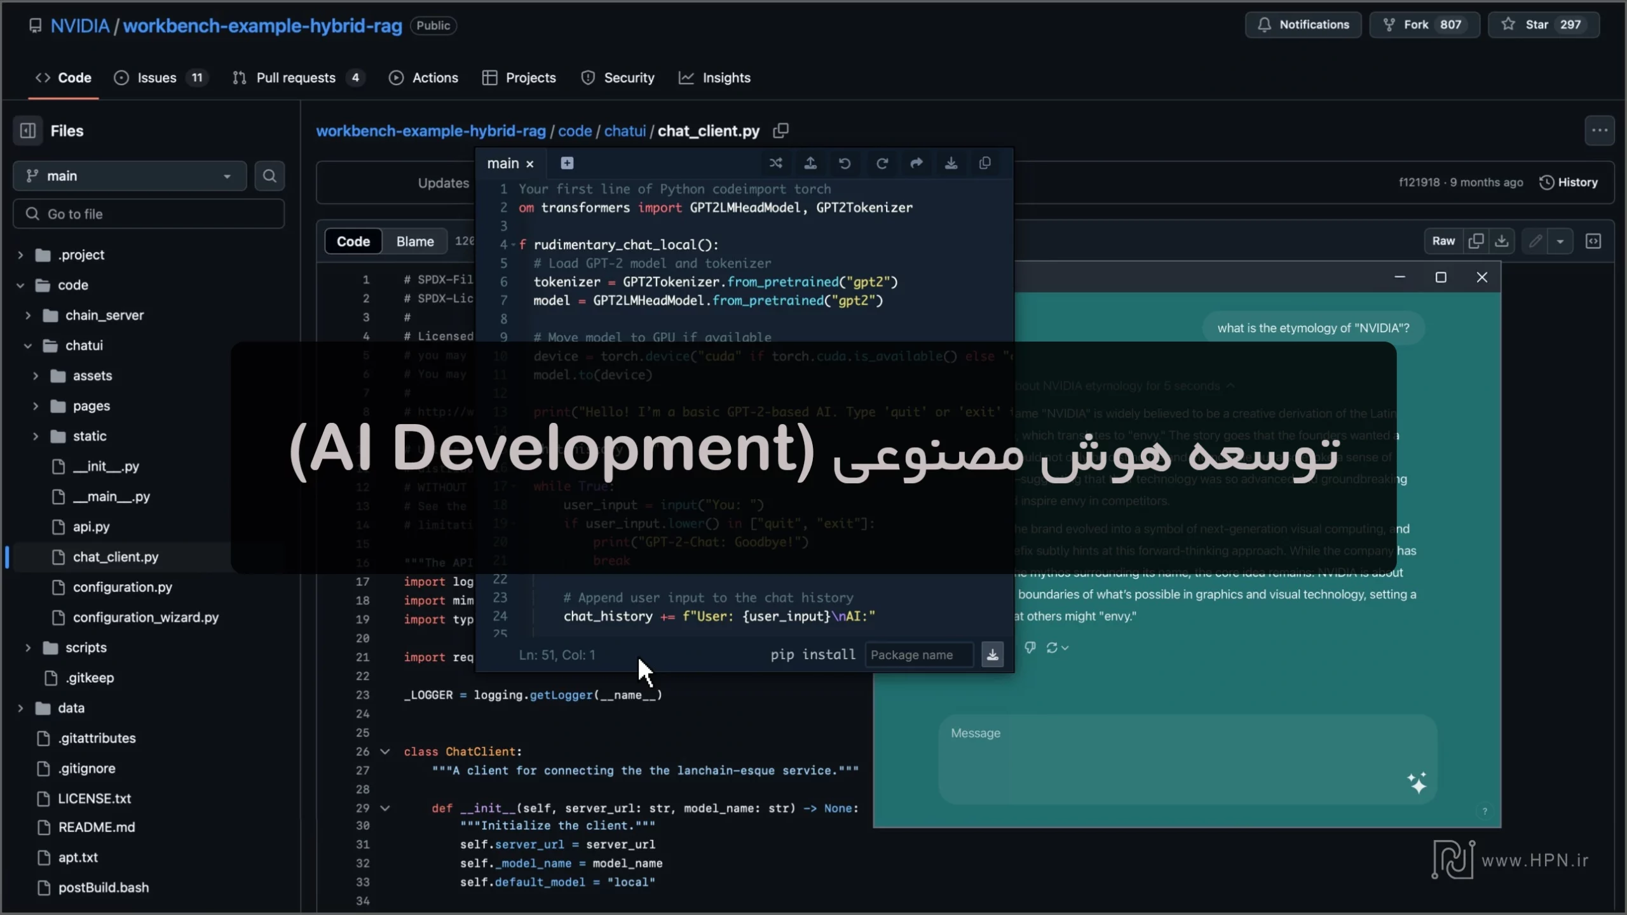Screen dimensions: 1627x915
Task: Click pip install download button
Action: (x=993, y=655)
